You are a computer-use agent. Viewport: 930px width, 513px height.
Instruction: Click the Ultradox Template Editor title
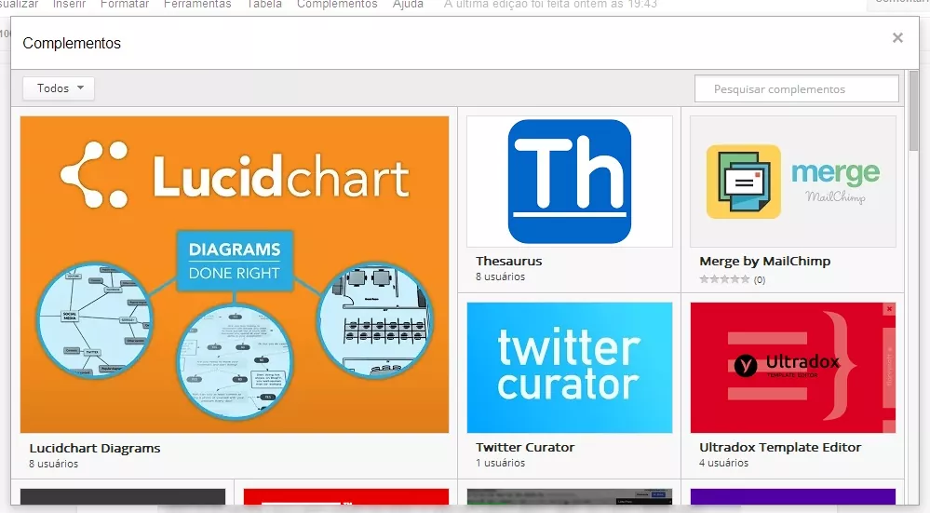pyautogui.click(x=780, y=447)
